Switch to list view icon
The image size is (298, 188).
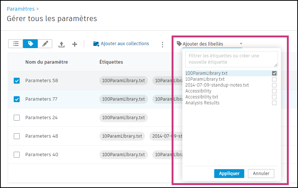16,44
